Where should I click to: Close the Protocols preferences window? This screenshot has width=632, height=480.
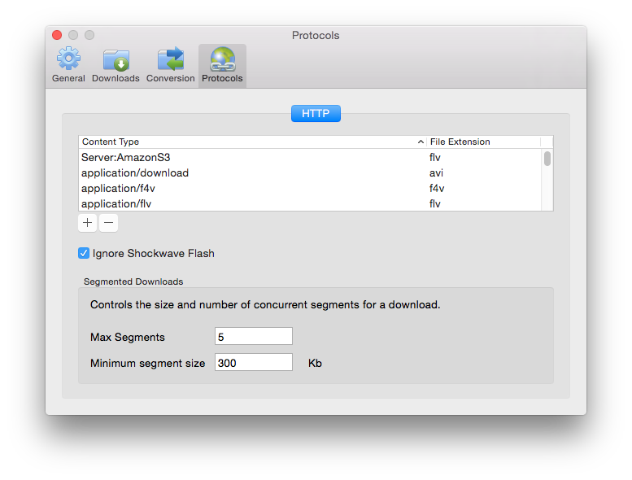57,35
